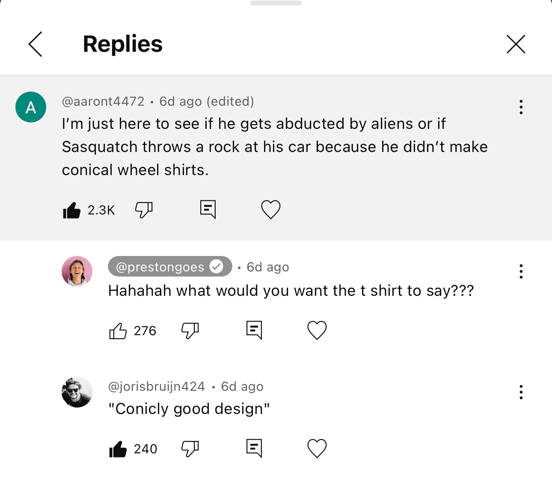This screenshot has height=488, width=552.
Task: Unlike aaront4472's comment with 2.3K likes
Action: pyautogui.click(x=71, y=210)
